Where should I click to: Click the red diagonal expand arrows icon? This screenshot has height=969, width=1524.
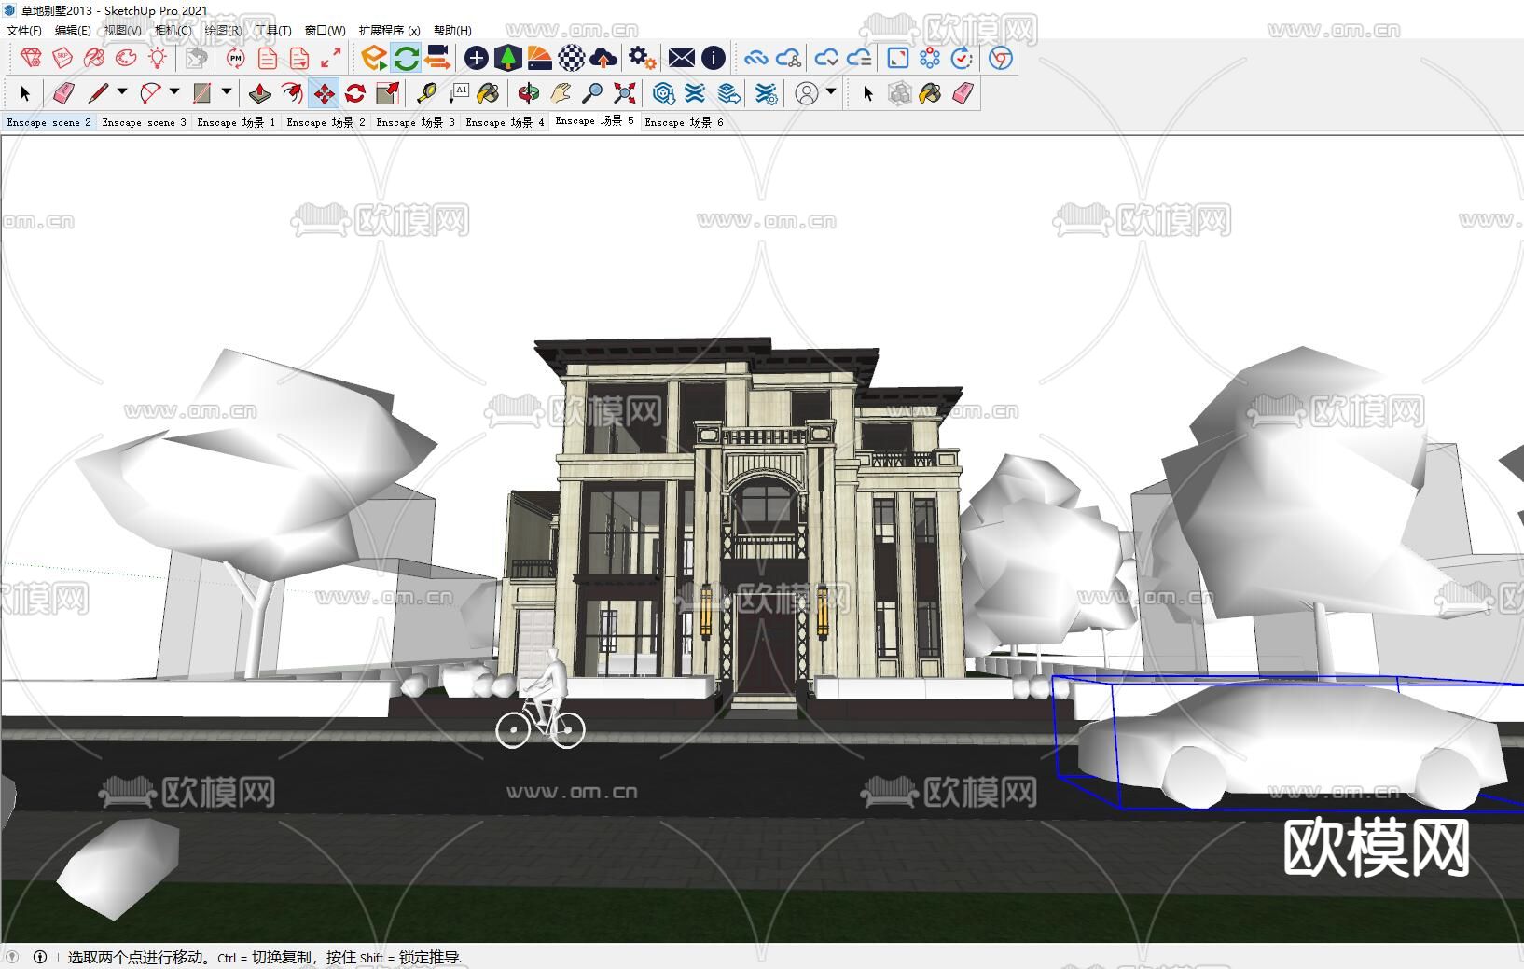[330, 58]
